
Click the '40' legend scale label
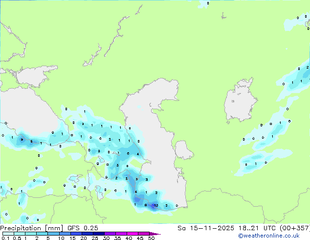(129, 238)
